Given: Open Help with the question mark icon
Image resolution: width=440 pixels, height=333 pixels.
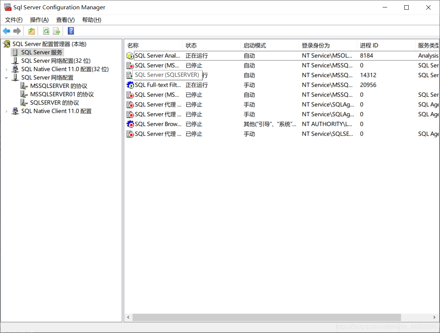Looking at the screenshot, I should tap(71, 31).
